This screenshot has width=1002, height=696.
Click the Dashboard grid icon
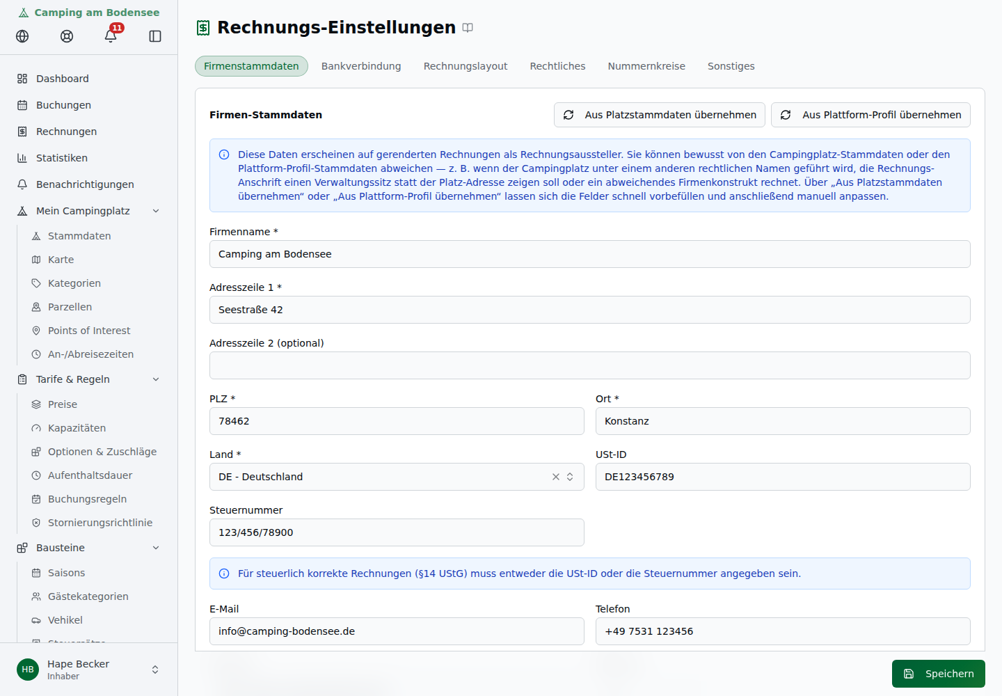tap(22, 79)
